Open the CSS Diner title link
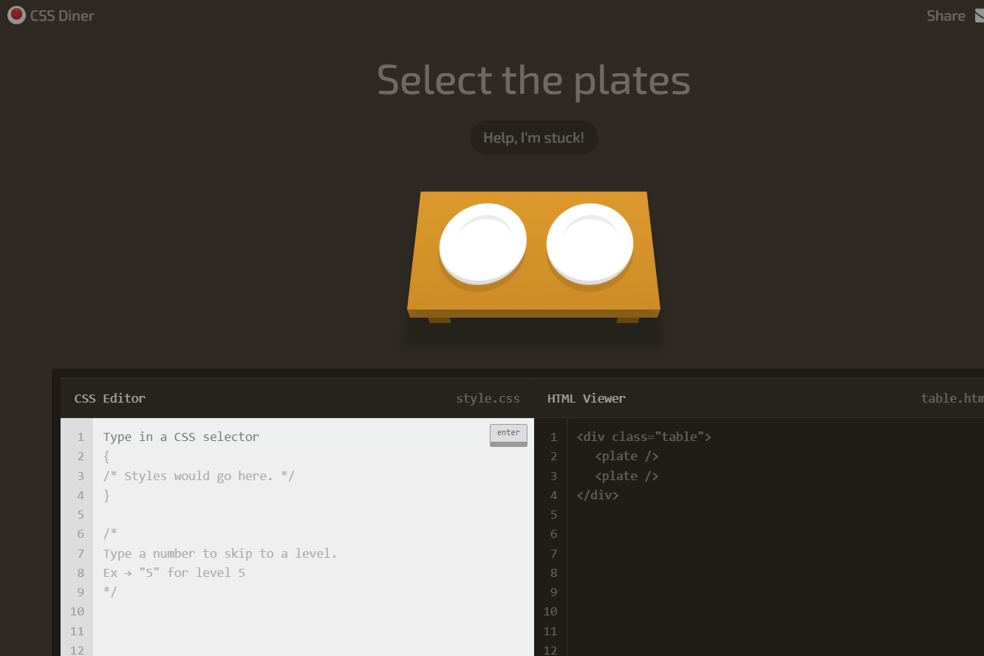 tap(62, 16)
